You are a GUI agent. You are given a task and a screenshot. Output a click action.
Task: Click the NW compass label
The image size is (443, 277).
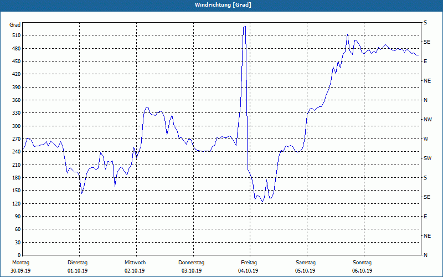pos(427,120)
